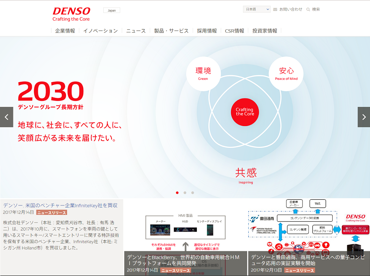This screenshot has width=370, height=276.
Task: Click the 安心 Peace of Mind circle
Action: pos(286,74)
